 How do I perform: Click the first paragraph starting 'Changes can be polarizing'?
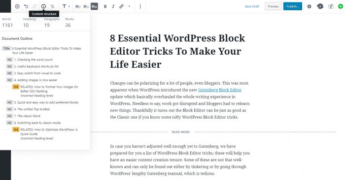(180, 100)
